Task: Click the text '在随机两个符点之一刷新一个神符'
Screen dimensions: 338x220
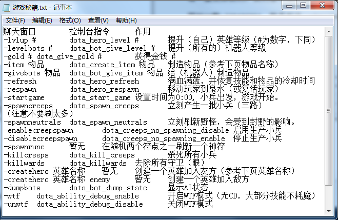Action: tap(164, 147)
